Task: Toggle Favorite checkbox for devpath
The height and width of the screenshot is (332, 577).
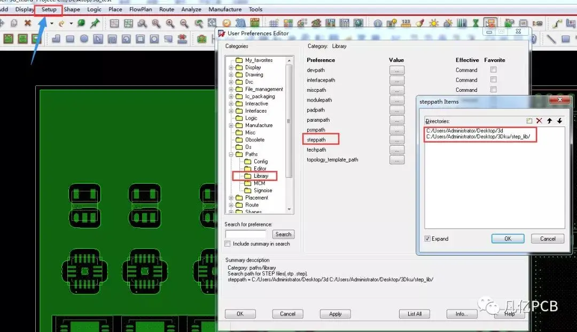Action: pos(494,69)
